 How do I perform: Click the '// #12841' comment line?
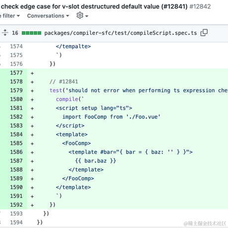click(x=64, y=82)
